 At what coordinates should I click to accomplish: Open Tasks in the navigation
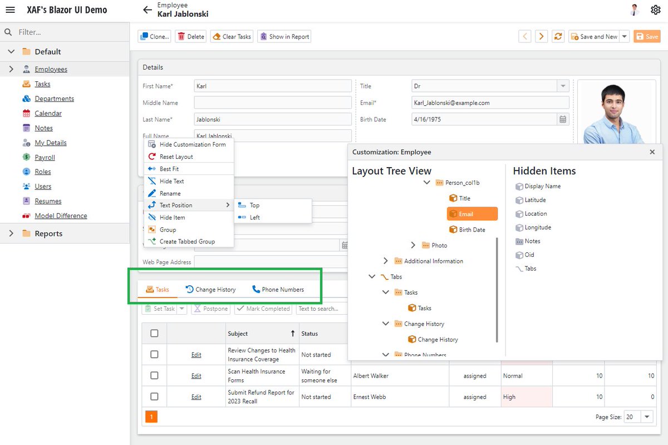pyautogui.click(x=42, y=84)
